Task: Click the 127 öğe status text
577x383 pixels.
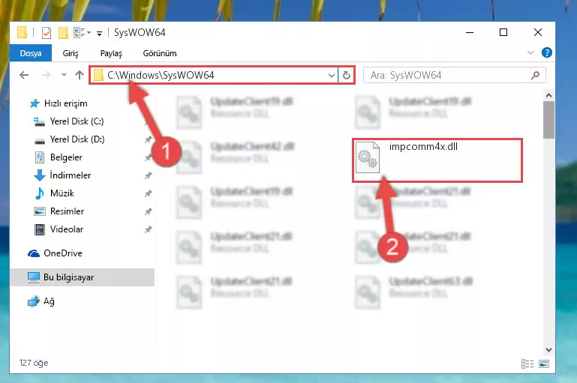Action: coord(34,363)
